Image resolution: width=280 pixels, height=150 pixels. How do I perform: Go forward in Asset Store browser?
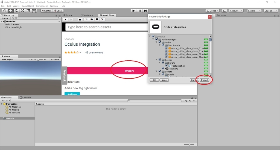point(71,19)
